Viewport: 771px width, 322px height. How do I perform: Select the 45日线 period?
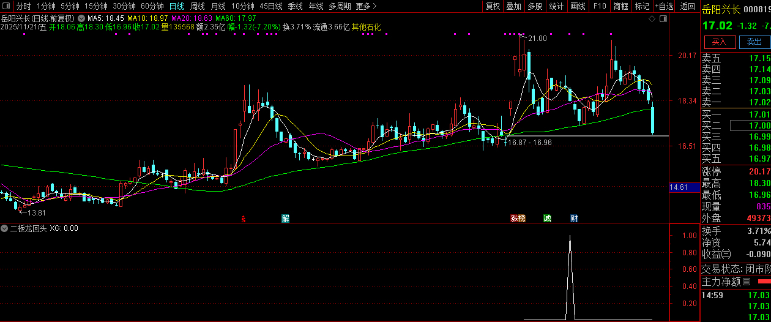(x=270, y=6)
